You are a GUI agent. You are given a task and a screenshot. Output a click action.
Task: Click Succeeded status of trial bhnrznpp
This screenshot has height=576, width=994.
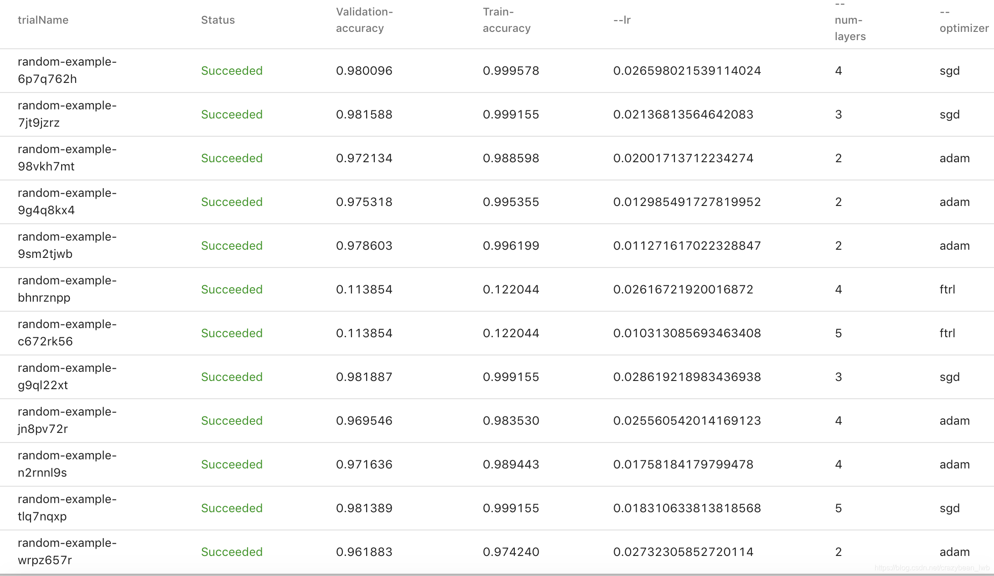232,289
